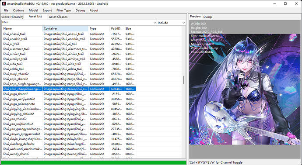The width and height of the screenshot is (302, 165).
Task: Click the asset list vertical scrollbar thumb
Action: [x=183, y=79]
